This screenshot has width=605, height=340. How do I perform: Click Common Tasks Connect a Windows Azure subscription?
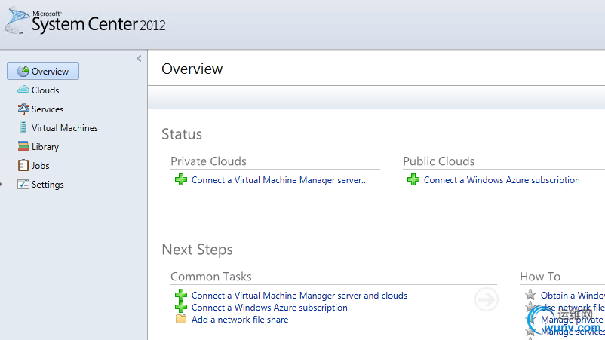pos(269,308)
